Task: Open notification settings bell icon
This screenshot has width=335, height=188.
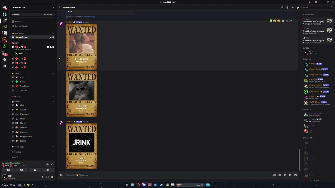Action: tap(287, 7)
